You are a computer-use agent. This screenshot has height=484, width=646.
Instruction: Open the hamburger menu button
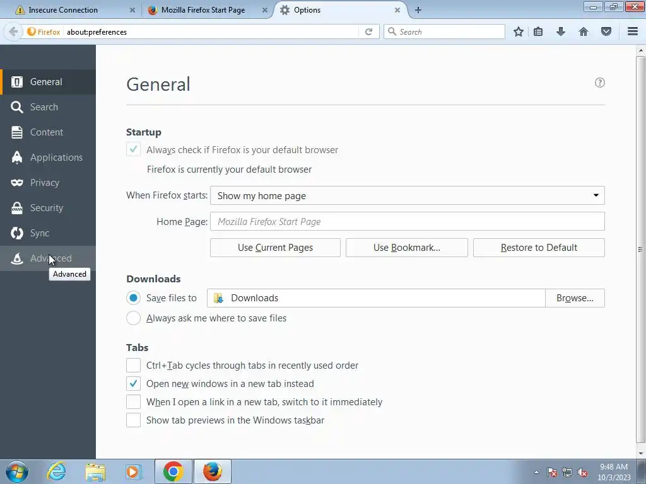633,32
